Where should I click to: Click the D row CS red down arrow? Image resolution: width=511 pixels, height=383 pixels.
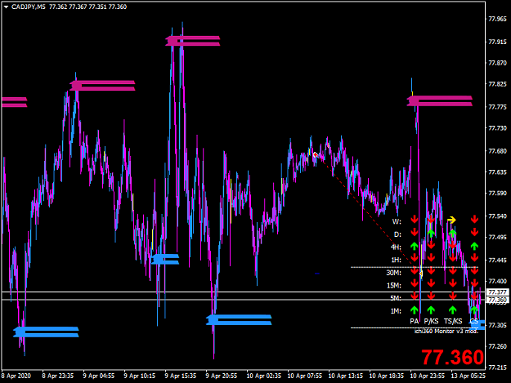coord(474,233)
